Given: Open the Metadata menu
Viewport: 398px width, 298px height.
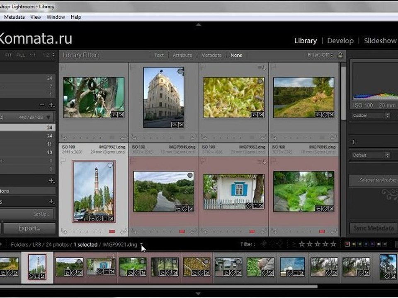Looking at the screenshot, I should pos(14,17).
